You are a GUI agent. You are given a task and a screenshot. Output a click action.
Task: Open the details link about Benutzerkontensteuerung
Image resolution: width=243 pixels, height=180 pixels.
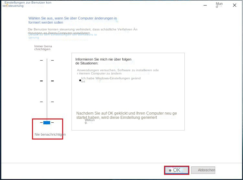click(x=62, y=36)
